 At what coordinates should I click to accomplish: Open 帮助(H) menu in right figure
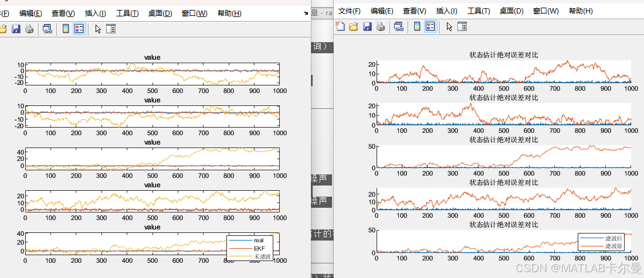581,11
